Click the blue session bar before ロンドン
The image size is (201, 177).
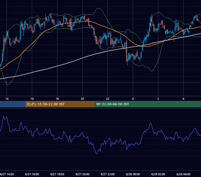tap(12, 104)
